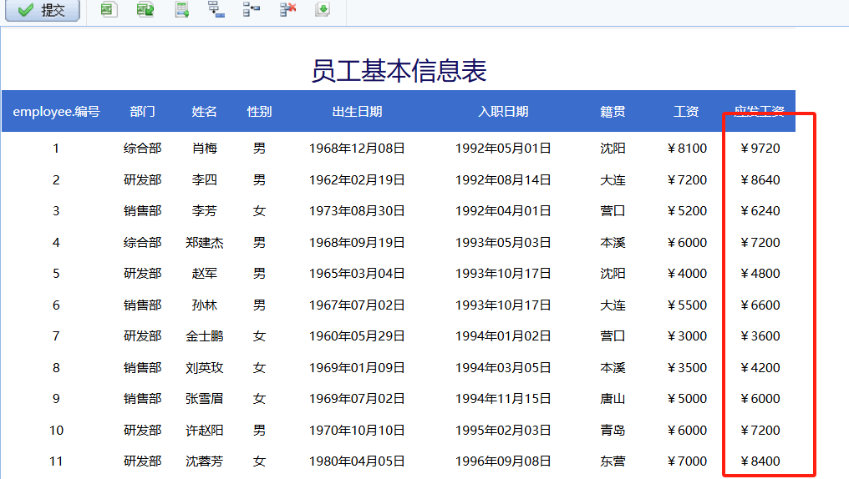Click the 工资 column header
This screenshot has height=479, width=849.
(x=686, y=111)
